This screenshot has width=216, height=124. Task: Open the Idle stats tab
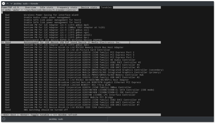click(47, 7)
